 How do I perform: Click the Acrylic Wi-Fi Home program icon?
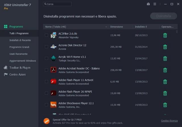53,58
